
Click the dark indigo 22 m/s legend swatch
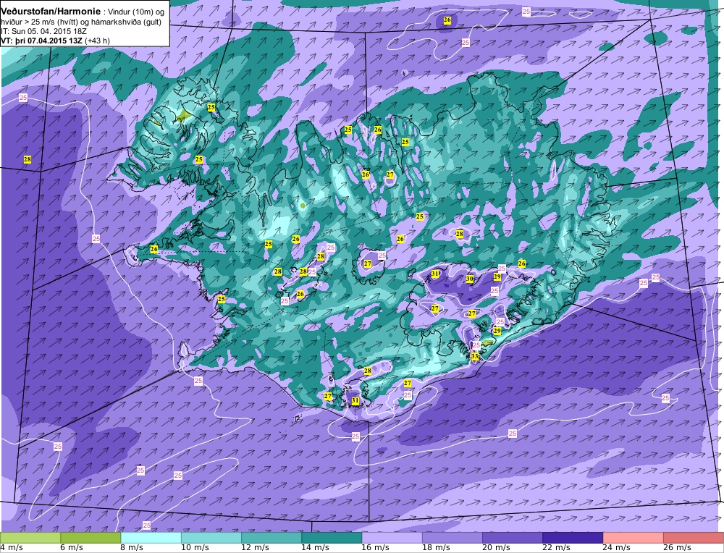click(573, 537)
